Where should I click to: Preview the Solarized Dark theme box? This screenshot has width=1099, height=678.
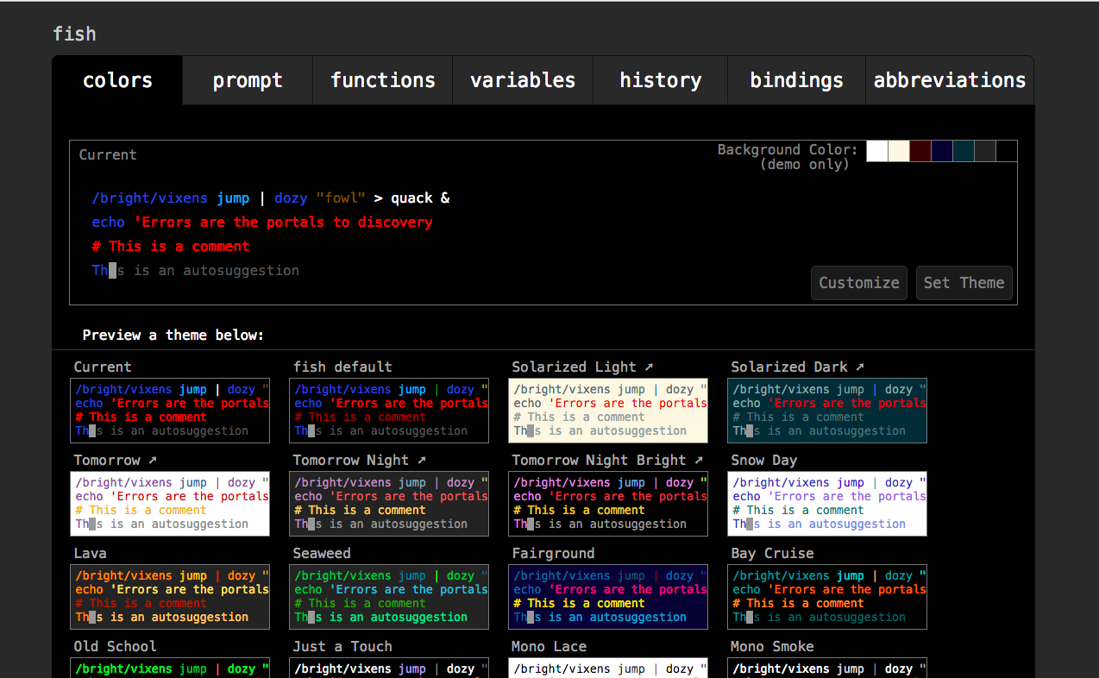point(827,411)
